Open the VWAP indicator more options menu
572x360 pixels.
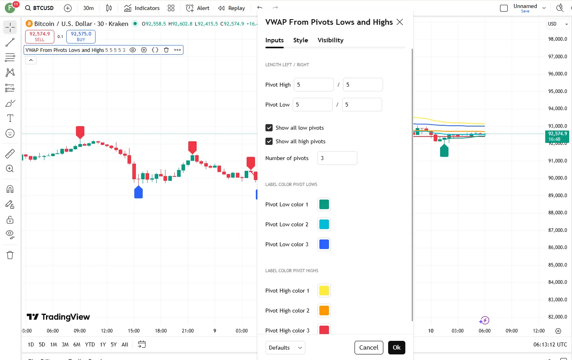177,50
